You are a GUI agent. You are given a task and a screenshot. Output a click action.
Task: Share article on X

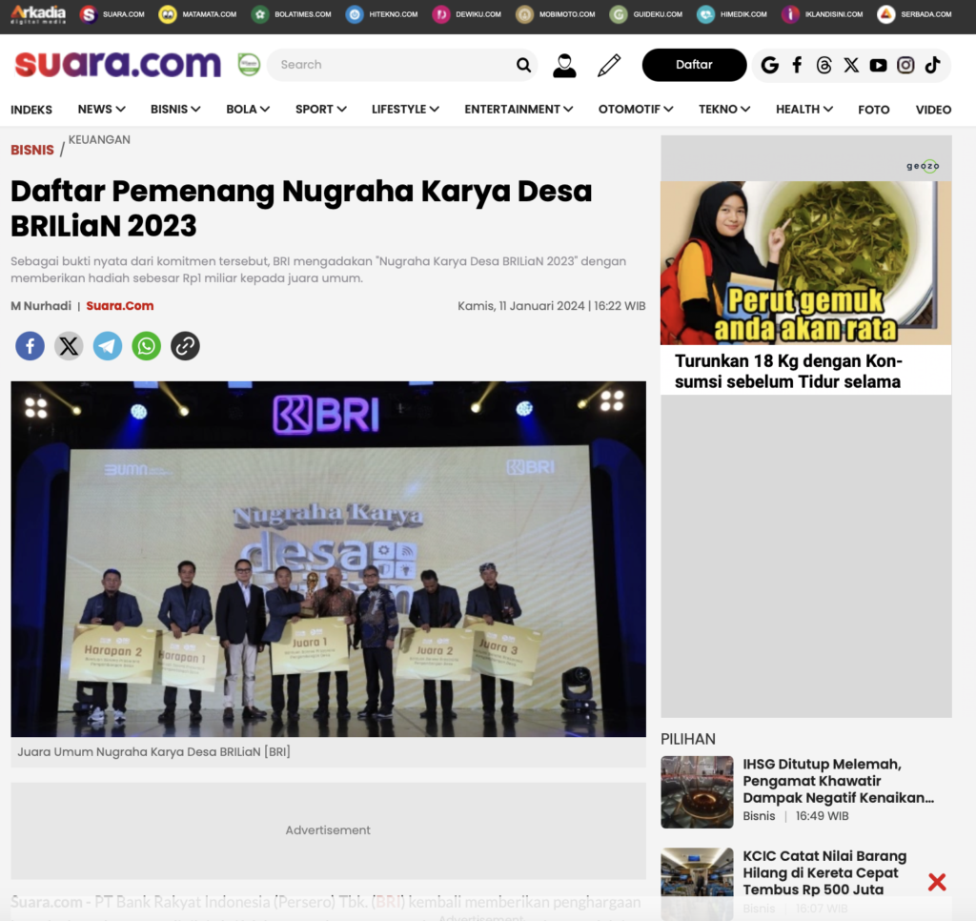coord(69,345)
